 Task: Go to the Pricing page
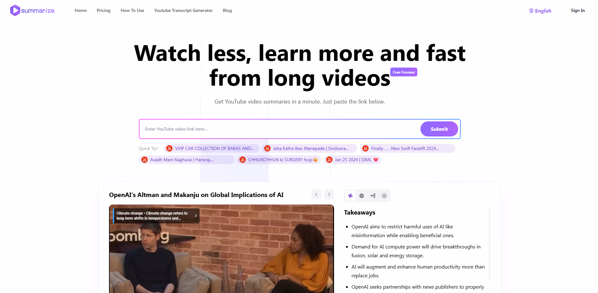coord(103,10)
